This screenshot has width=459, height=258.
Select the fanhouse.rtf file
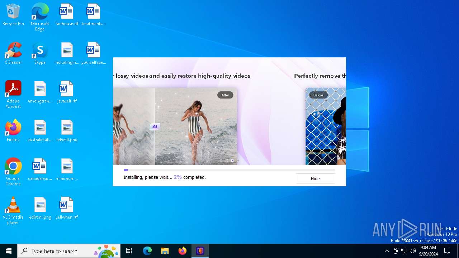[x=67, y=15]
